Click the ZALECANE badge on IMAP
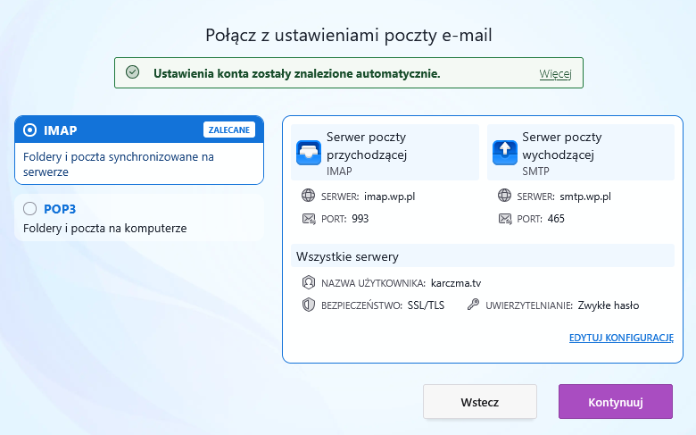Viewport: 696px width, 435px height. 229,130
